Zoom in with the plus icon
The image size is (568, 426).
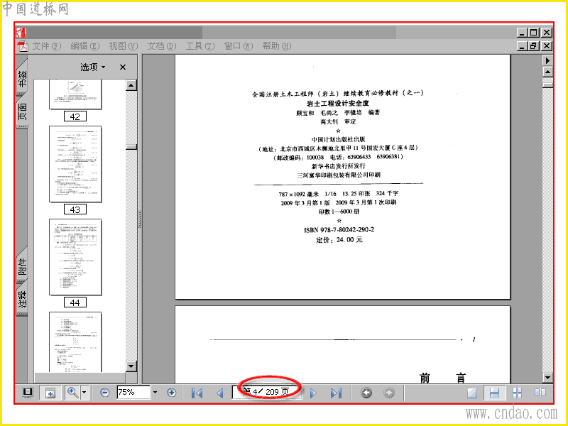(x=171, y=393)
